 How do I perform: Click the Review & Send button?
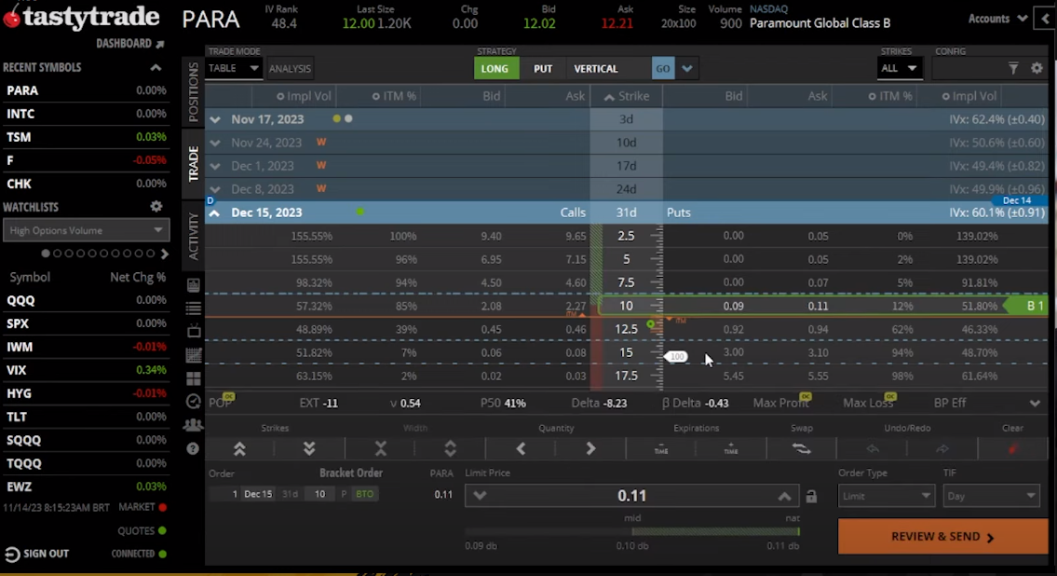[942, 537]
